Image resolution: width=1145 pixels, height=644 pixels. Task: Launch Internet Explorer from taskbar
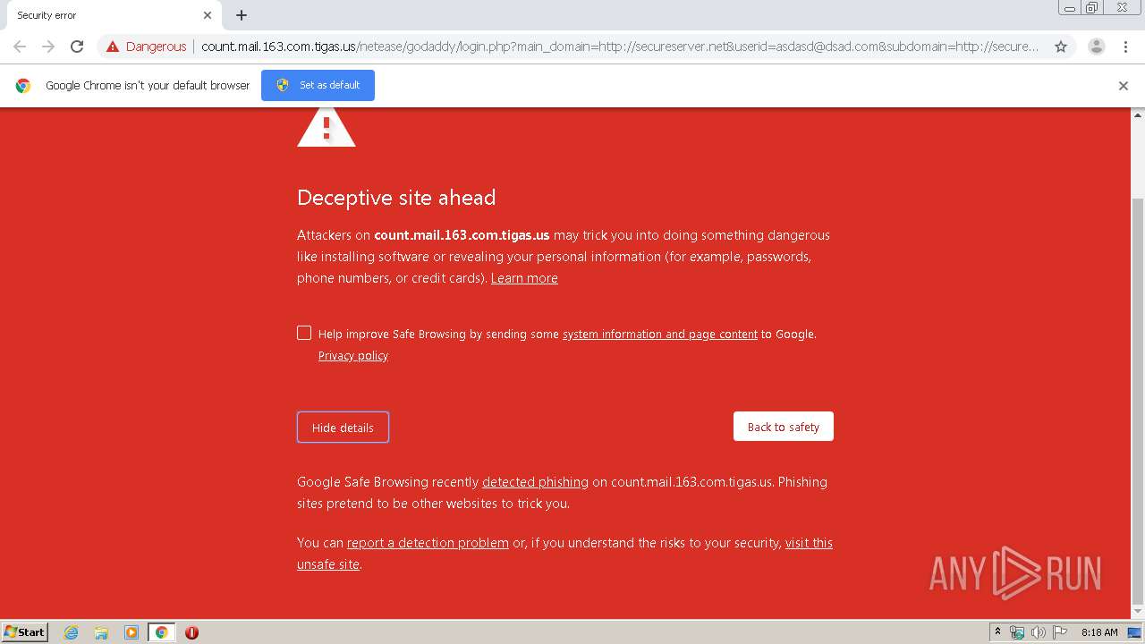(x=72, y=632)
